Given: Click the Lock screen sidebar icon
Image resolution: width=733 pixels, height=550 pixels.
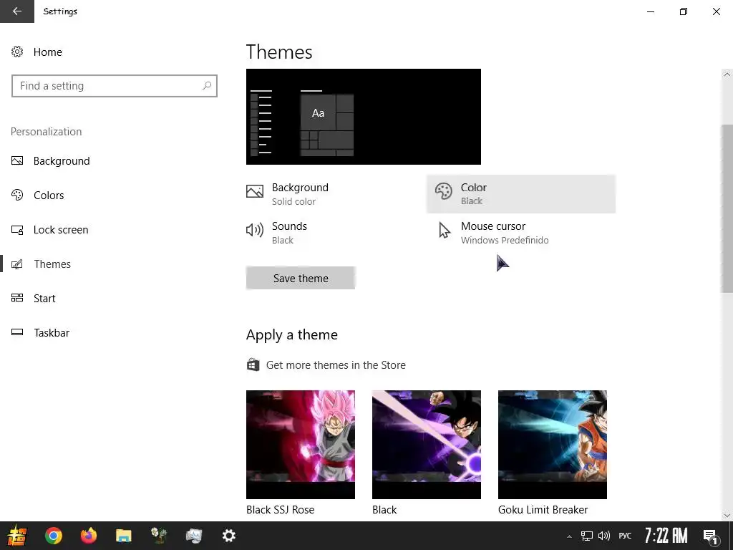Looking at the screenshot, I should pyautogui.click(x=17, y=230).
